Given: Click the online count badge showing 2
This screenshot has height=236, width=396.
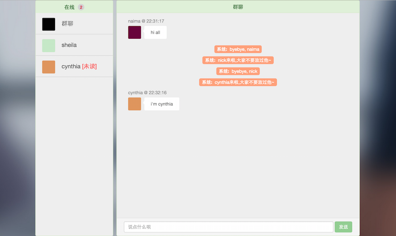Looking at the screenshot, I should click(x=81, y=7).
